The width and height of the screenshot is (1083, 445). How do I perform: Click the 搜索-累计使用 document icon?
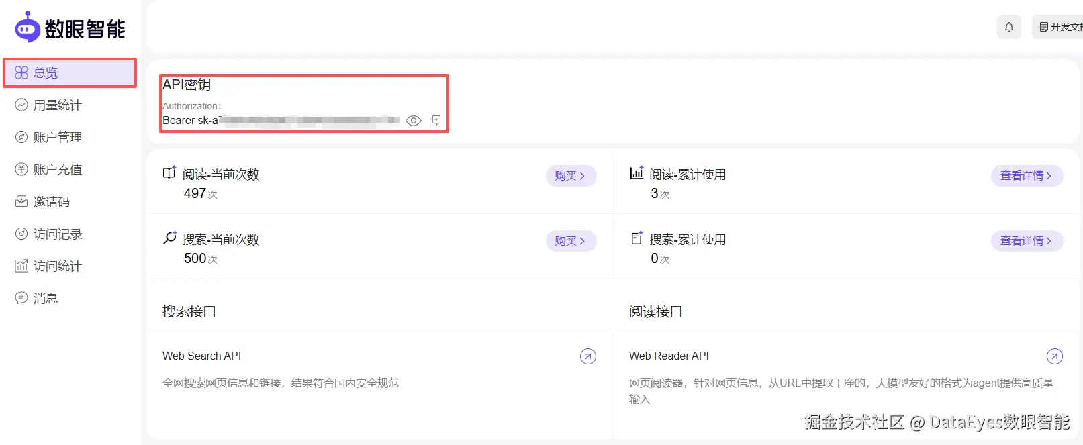pos(637,238)
